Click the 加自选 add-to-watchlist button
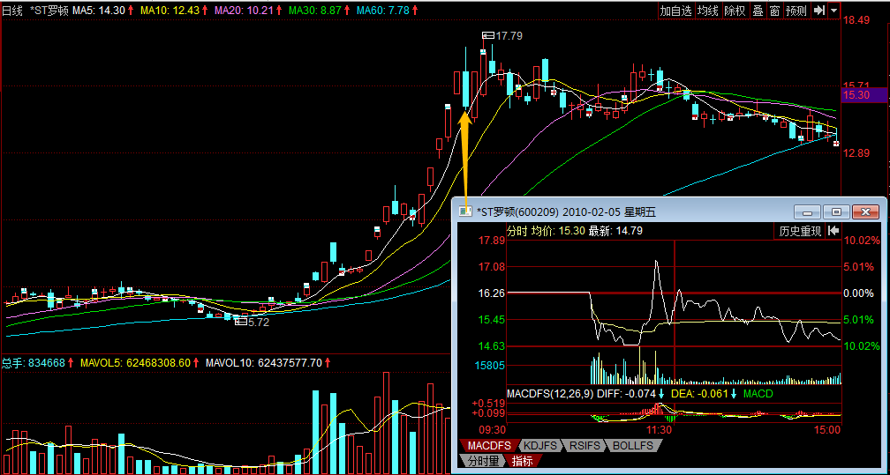The height and width of the screenshot is (475, 890). [x=675, y=11]
